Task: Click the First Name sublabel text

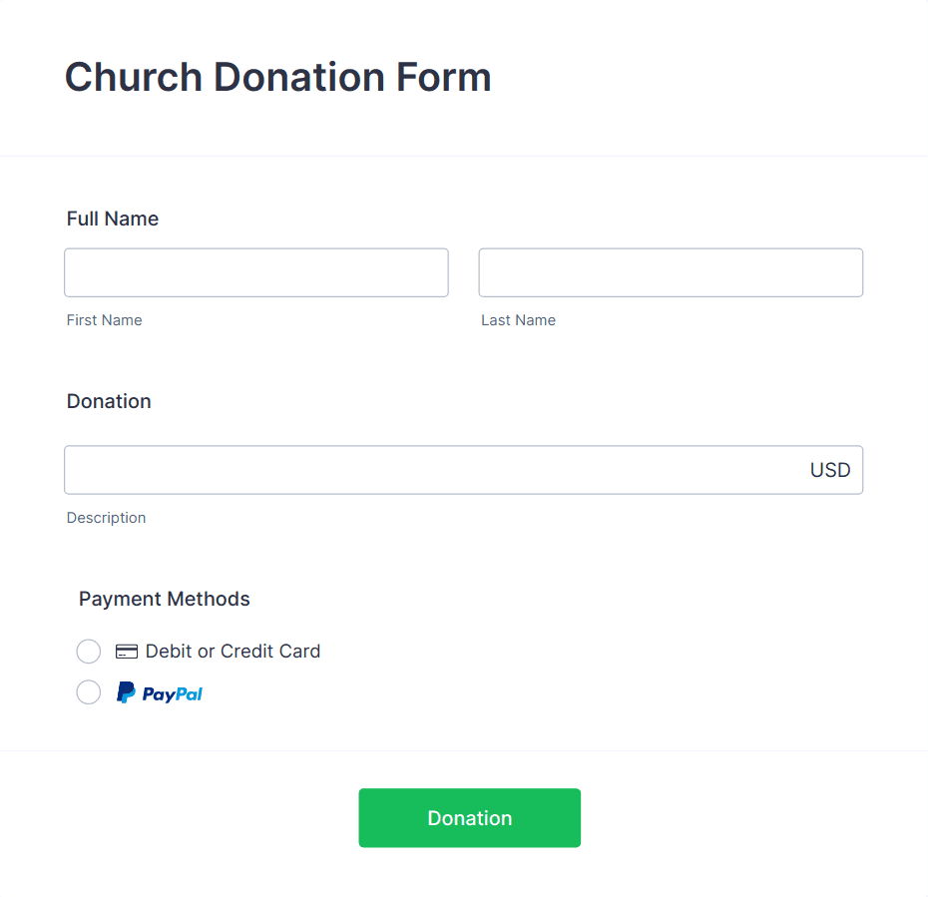Action: point(104,320)
